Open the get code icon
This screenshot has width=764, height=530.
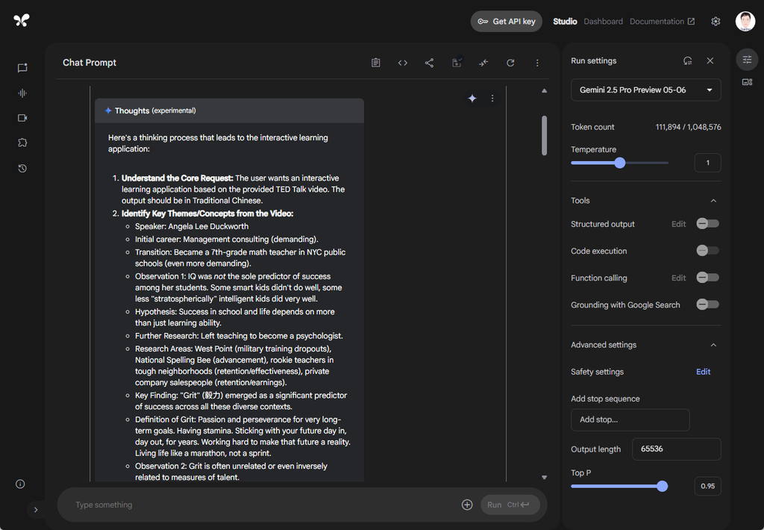pyautogui.click(x=402, y=63)
